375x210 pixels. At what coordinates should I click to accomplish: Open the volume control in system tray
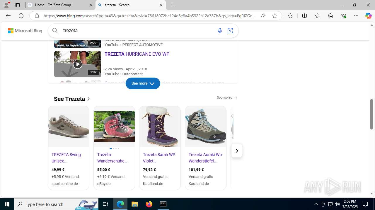(337, 204)
